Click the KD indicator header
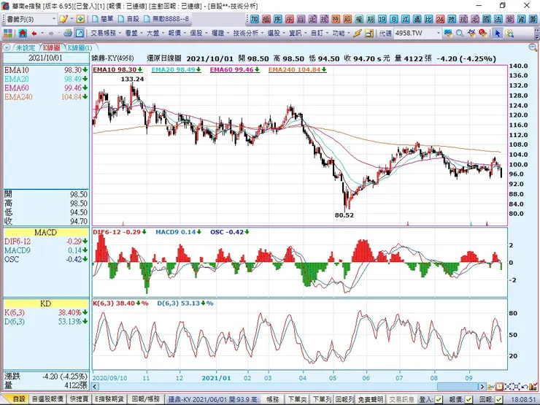Viewport: 540px width, 405px height. pos(46,304)
